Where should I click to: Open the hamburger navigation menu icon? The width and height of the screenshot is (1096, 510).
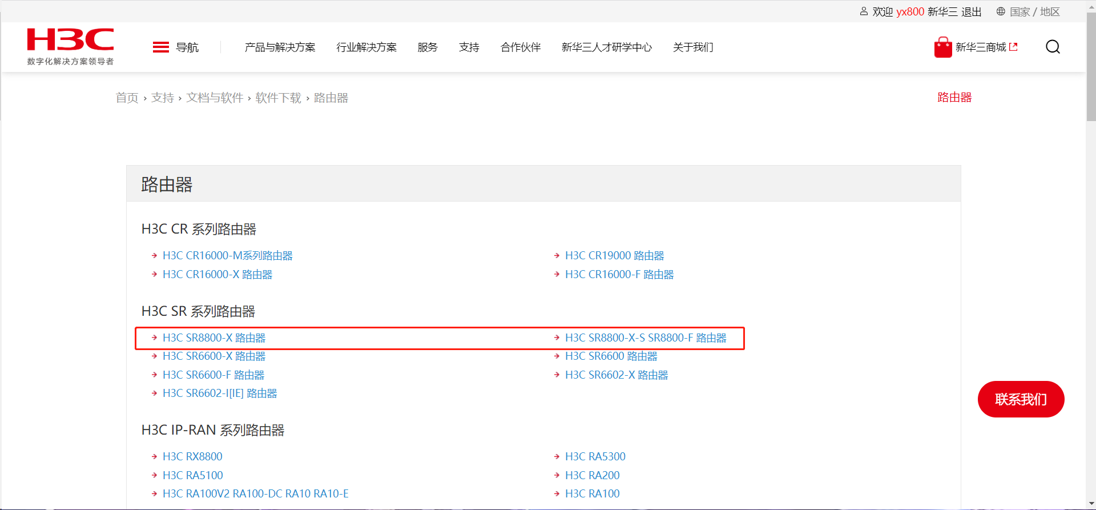161,47
